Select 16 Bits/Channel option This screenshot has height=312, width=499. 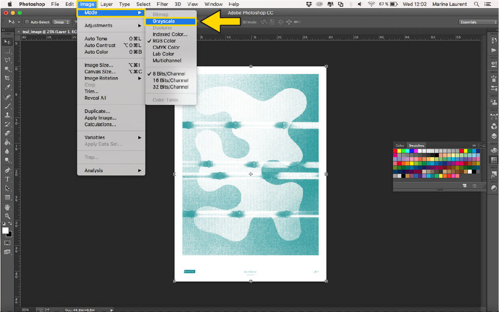pos(170,80)
